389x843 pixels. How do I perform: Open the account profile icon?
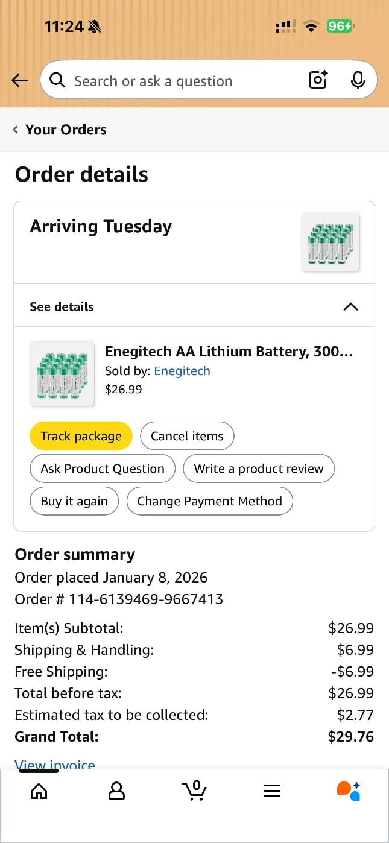pos(116,791)
